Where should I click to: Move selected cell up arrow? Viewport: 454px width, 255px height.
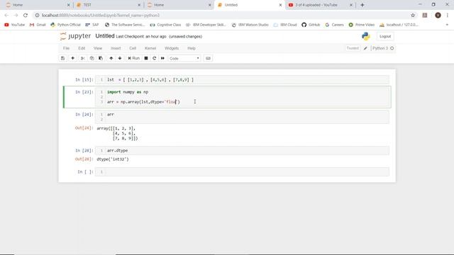pyautogui.click(x=111, y=58)
